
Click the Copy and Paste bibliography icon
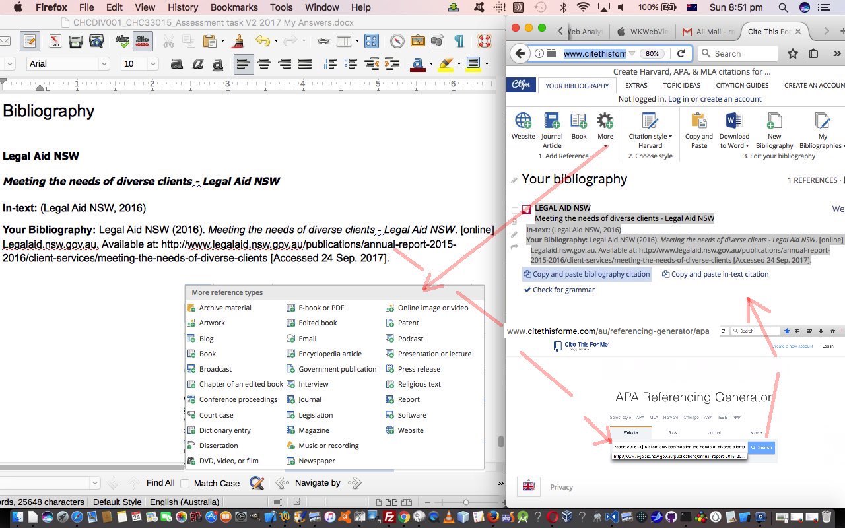[x=698, y=130]
